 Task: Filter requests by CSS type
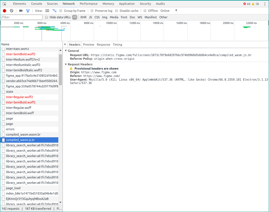tap(97, 17)
